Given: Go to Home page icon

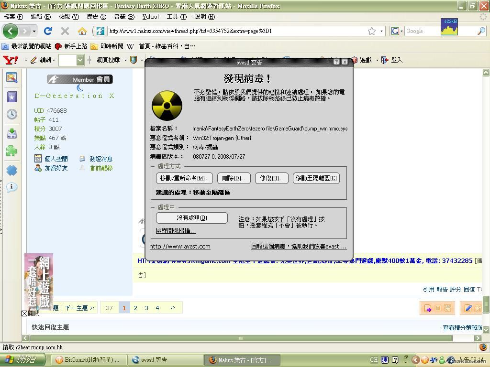Looking at the screenshot, I should click(82, 31).
